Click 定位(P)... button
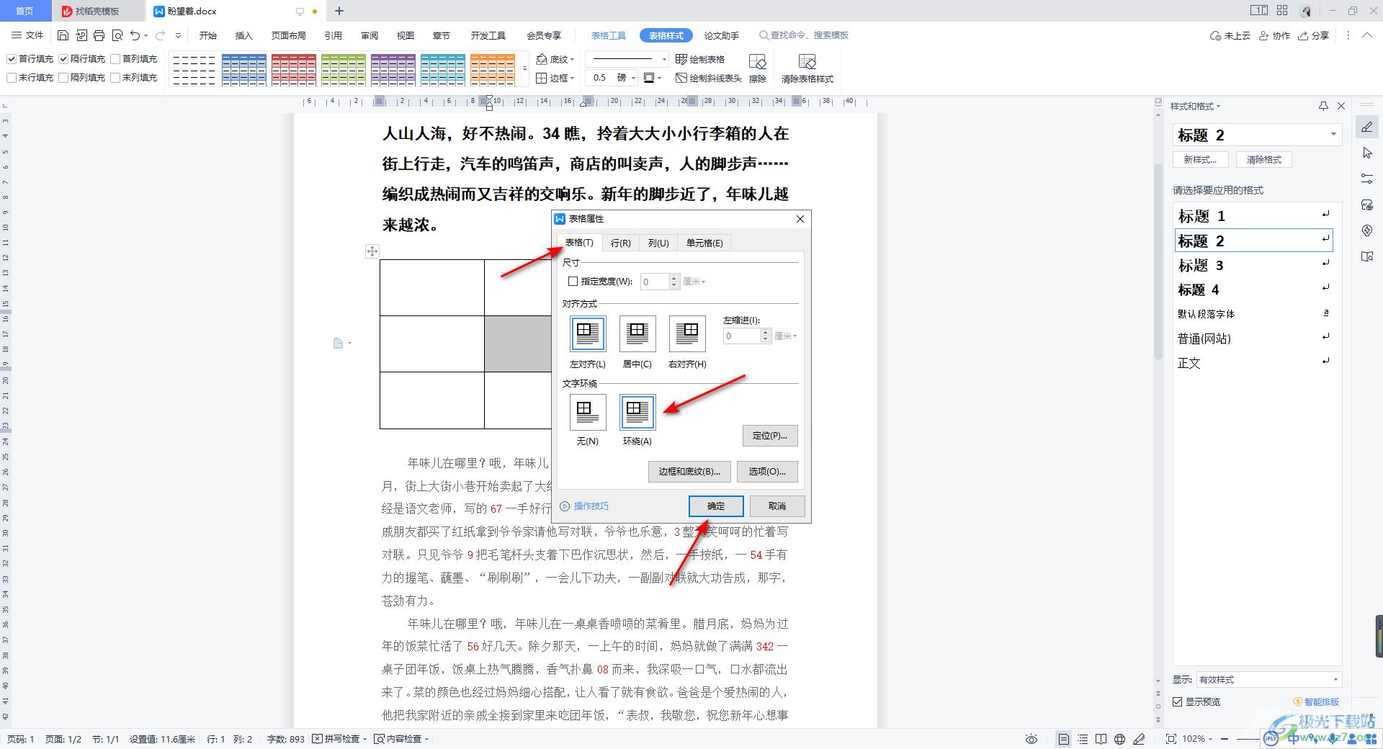 [770, 436]
